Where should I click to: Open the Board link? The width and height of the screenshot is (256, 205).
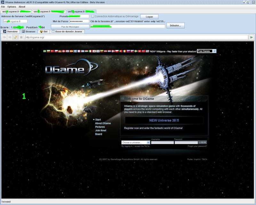99,134
